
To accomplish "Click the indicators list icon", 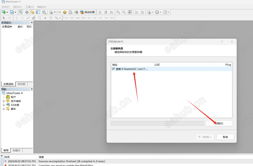I will tap(149, 12).
